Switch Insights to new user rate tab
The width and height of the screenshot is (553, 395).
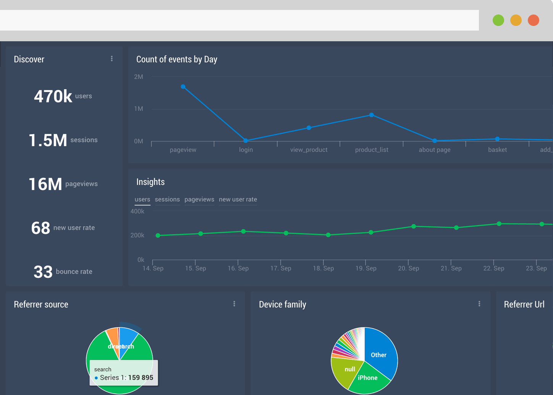point(238,199)
